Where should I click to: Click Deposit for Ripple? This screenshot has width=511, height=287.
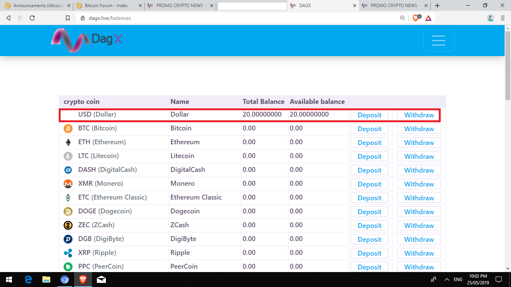pyautogui.click(x=369, y=253)
